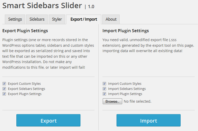Switch to the Sidebars tab
Viewport: 198px width, 131px height.
click(x=37, y=19)
